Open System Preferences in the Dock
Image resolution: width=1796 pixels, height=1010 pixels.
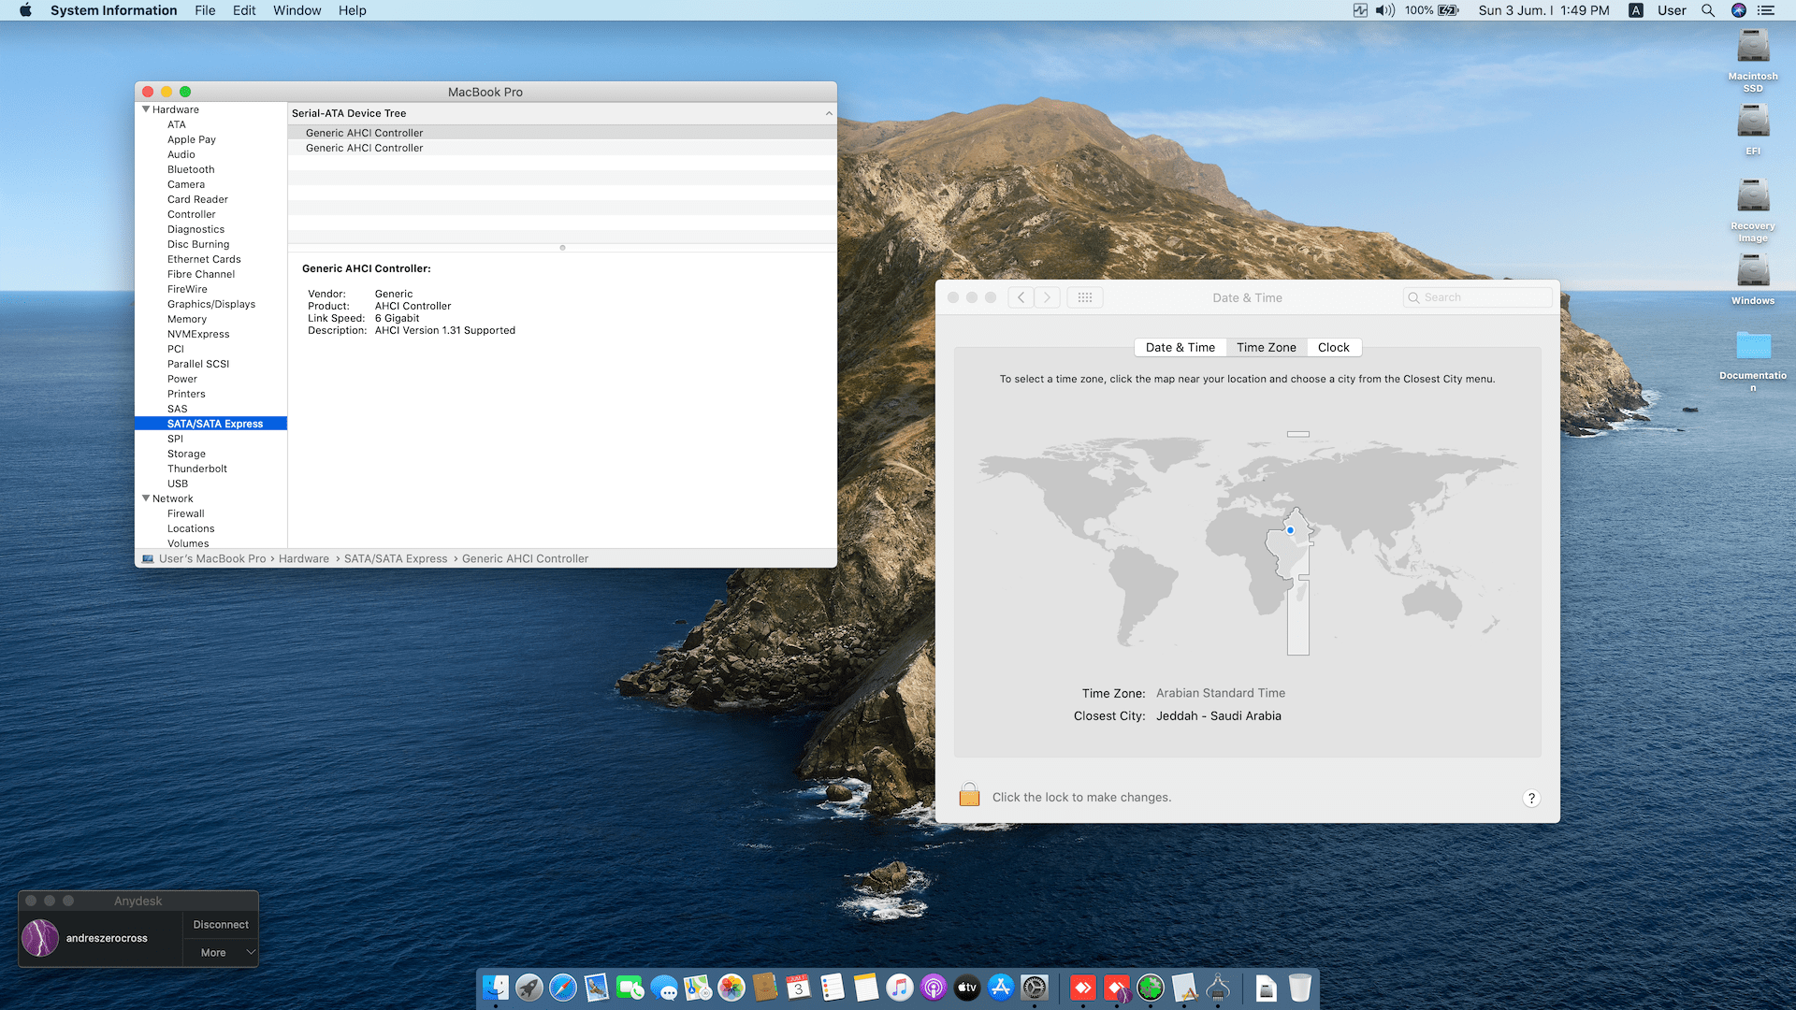coord(1035,988)
